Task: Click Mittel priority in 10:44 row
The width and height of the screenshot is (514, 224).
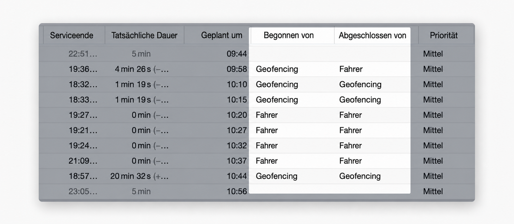Action: tap(433, 176)
